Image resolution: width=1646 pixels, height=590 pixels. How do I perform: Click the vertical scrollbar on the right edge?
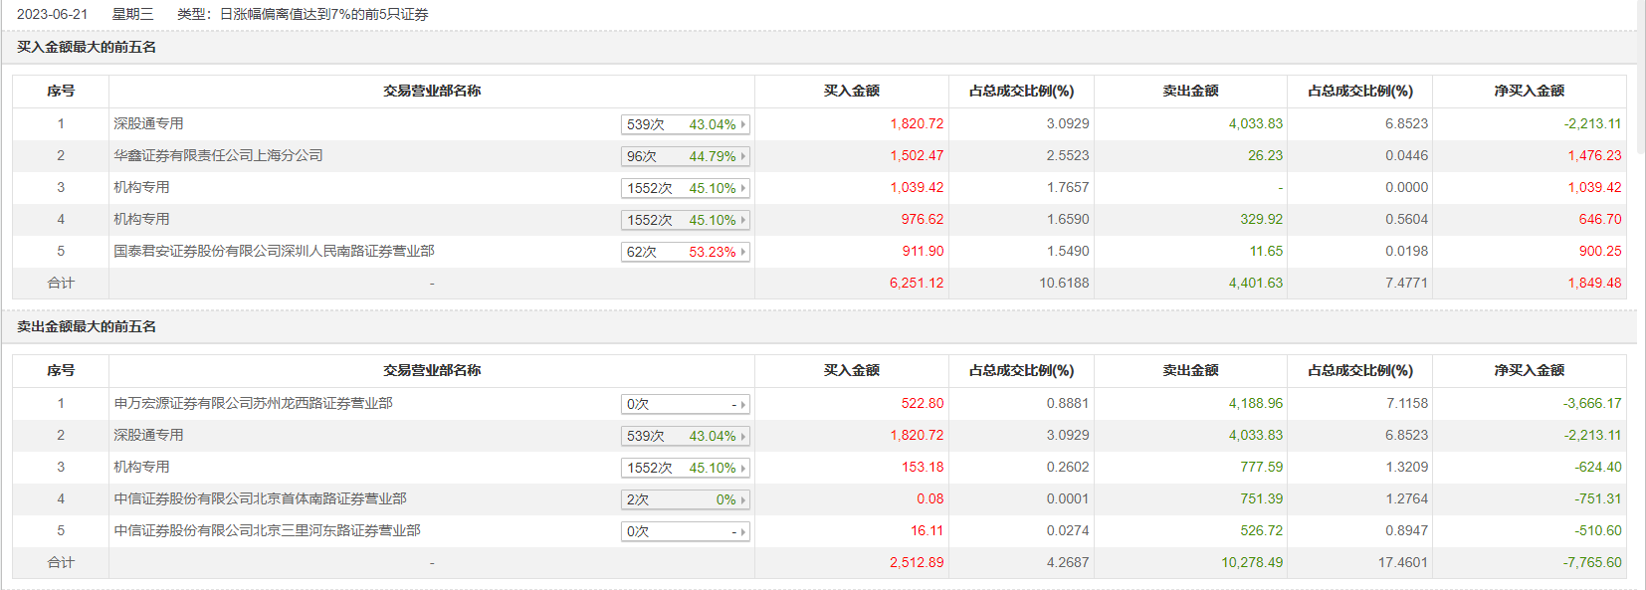pyautogui.click(x=1641, y=80)
